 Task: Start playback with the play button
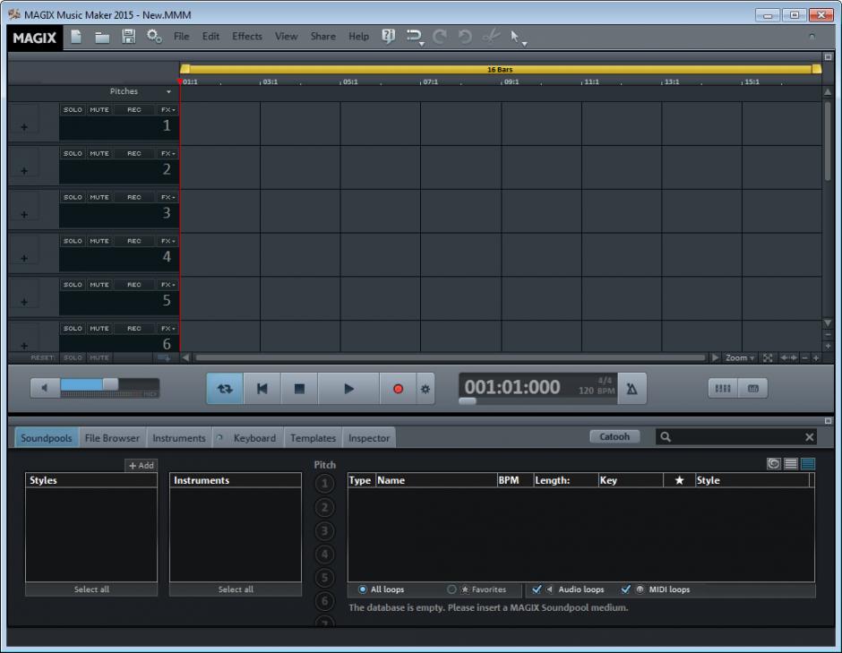[x=348, y=389]
